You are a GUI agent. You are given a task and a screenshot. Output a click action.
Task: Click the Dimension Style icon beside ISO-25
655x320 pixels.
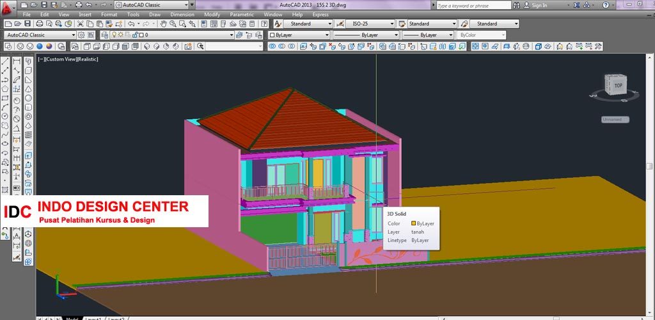point(340,24)
